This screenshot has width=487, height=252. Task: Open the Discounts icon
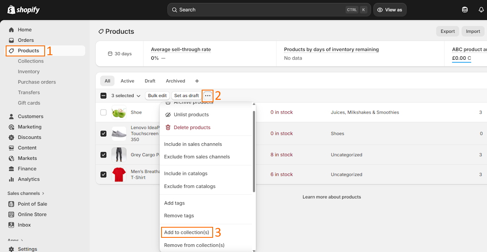pyautogui.click(x=12, y=137)
